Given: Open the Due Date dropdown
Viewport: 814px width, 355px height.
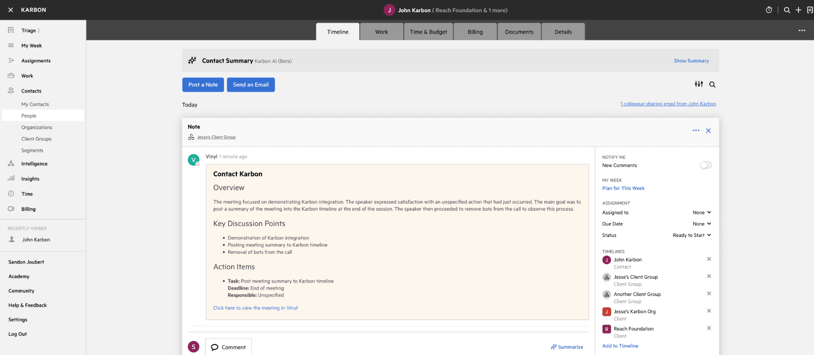Looking at the screenshot, I should (702, 224).
